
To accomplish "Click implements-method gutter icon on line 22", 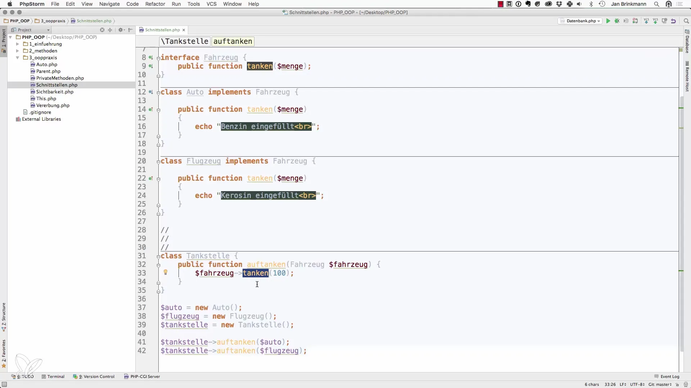I will (x=151, y=178).
